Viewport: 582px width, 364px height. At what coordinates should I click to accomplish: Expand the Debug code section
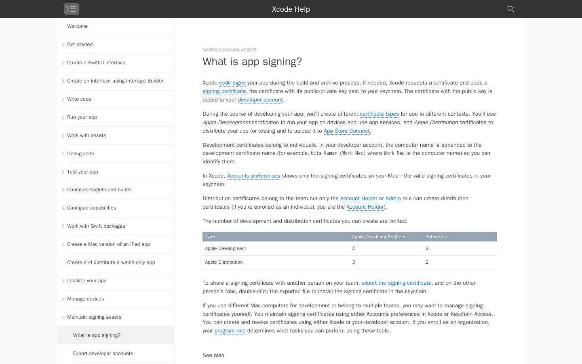pos(63,154)
